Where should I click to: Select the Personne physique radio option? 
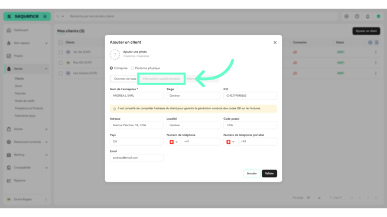pos(132,68)
